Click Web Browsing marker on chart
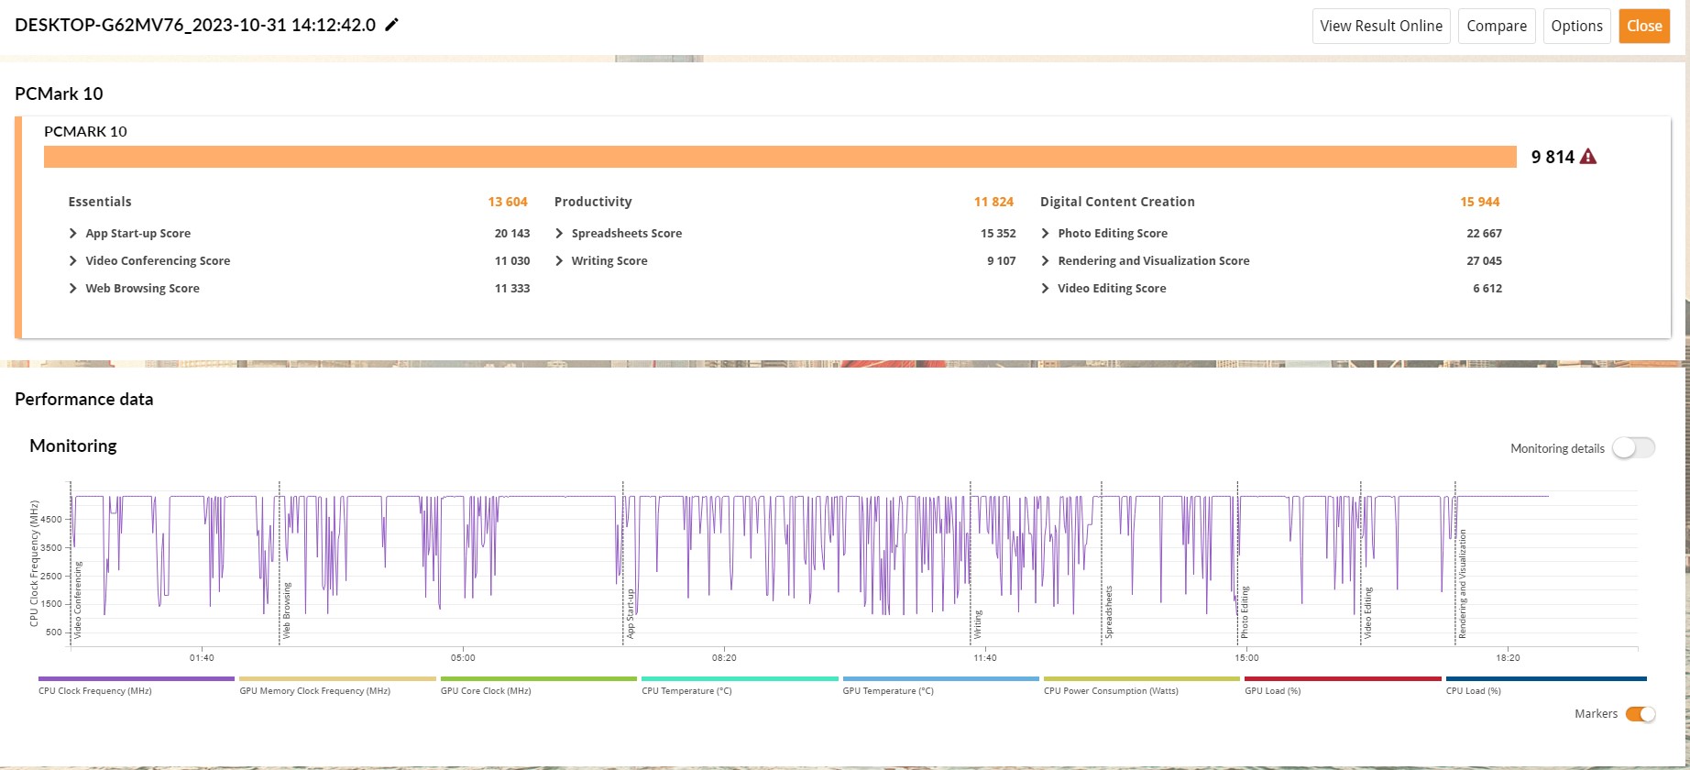Screen dimensions: 1690x770 pos(287,610)
